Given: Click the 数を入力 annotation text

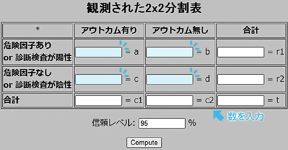Looking at the screenshot, I should click(246, 116).
